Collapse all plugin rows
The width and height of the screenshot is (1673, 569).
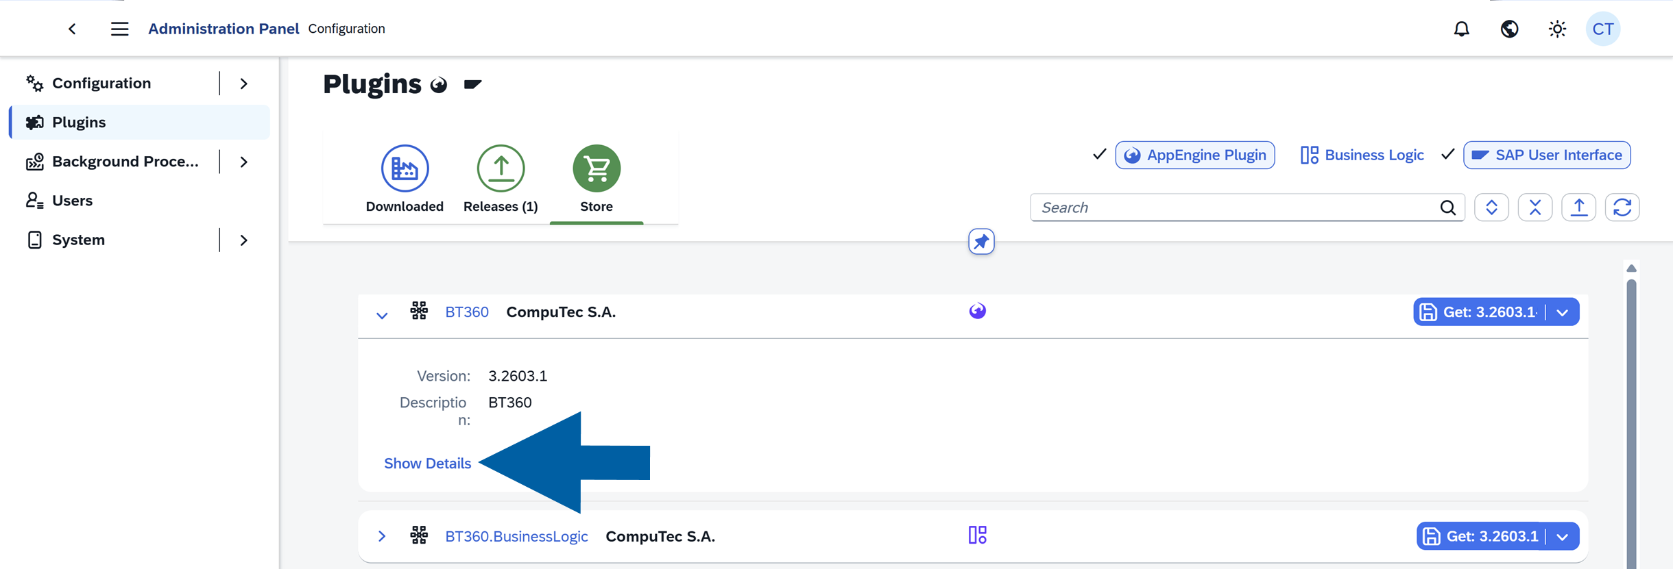[x=1535, y=207]
